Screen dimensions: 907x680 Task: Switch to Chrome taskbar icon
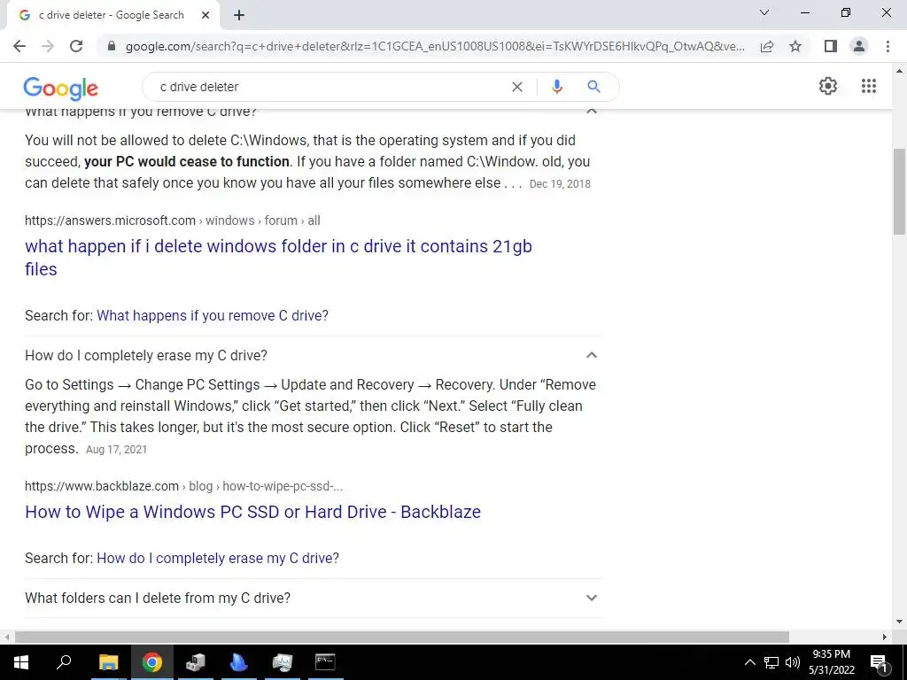pyautogui.click(x=151, y=662)
